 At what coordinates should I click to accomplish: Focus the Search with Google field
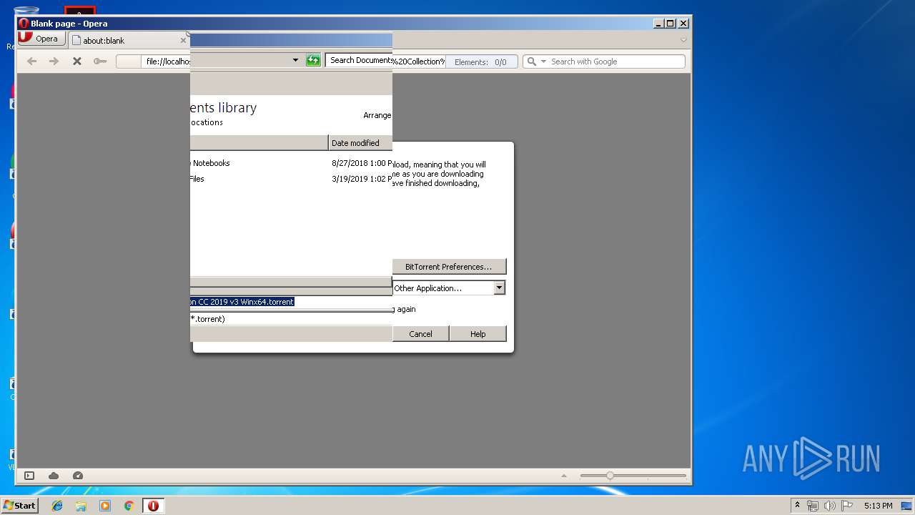tap(616, 62)
